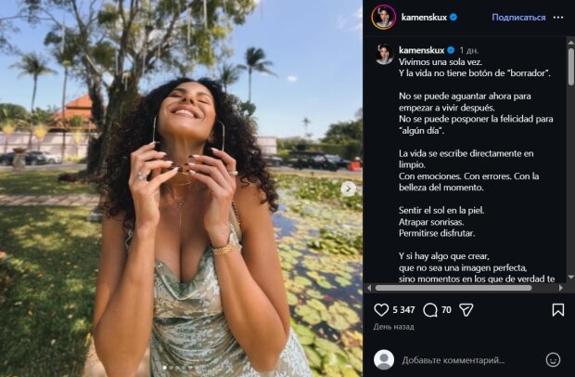Click the 70 comments count
575x377 pixels.
(446, 310)
